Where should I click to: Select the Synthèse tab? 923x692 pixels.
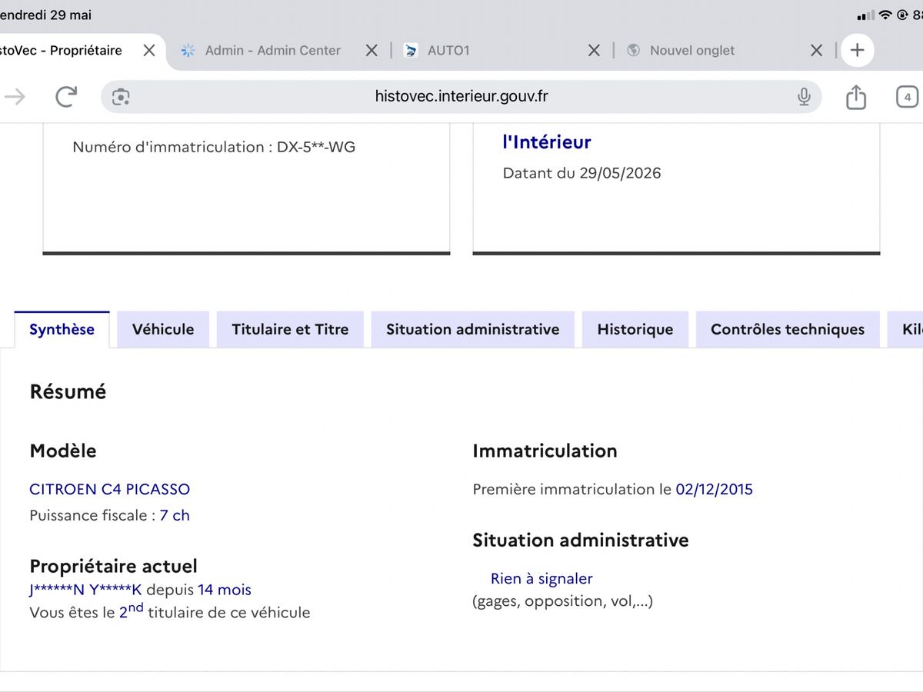pyautogui.click(x=62, y=329)
